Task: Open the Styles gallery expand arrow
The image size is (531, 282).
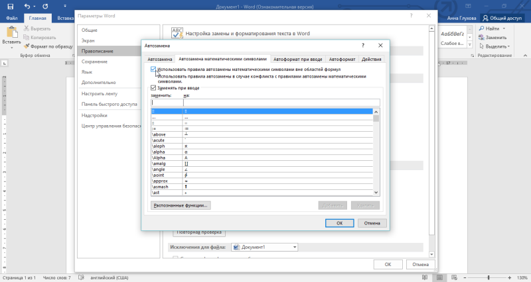Action: coord(470,44)
